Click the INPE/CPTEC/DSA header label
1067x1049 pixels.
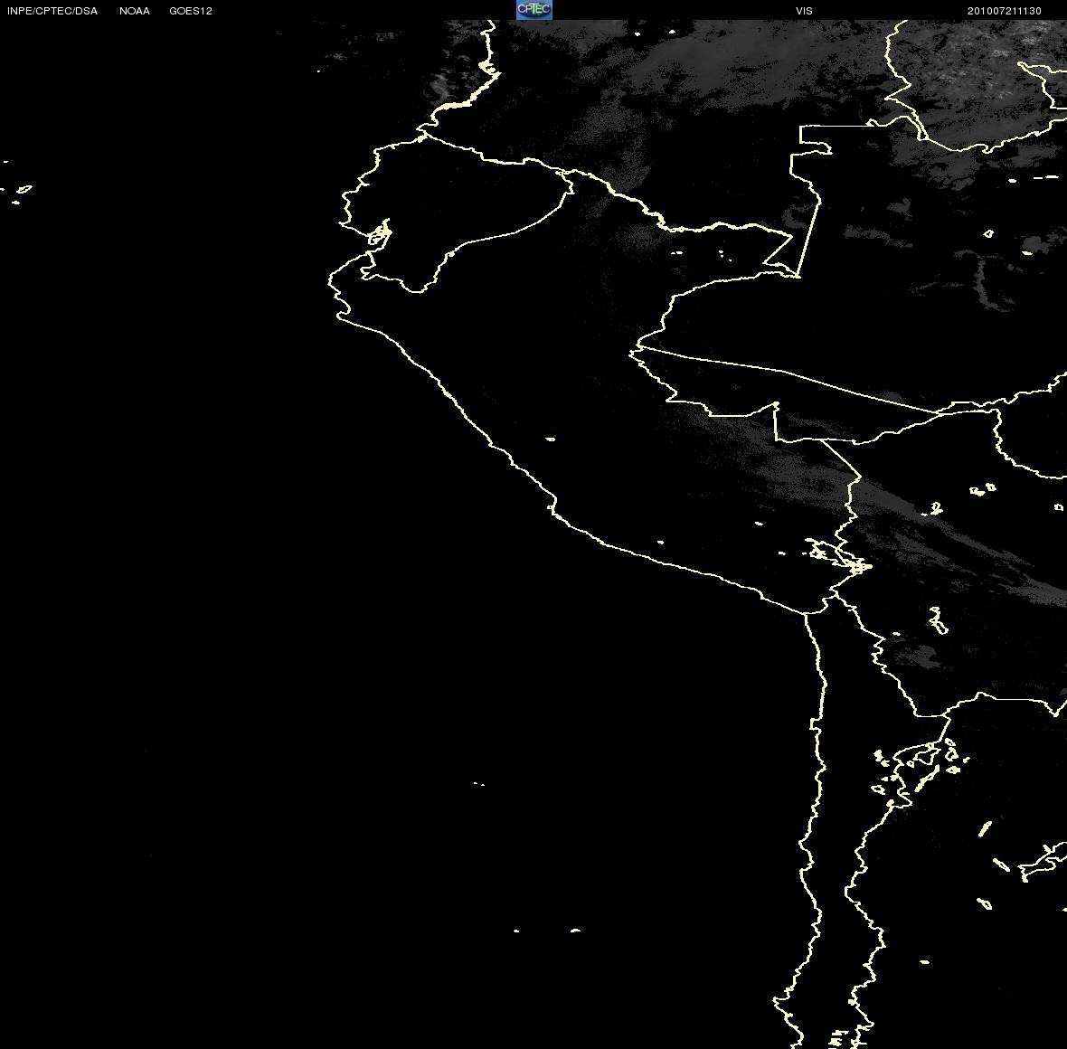point(52,11)
